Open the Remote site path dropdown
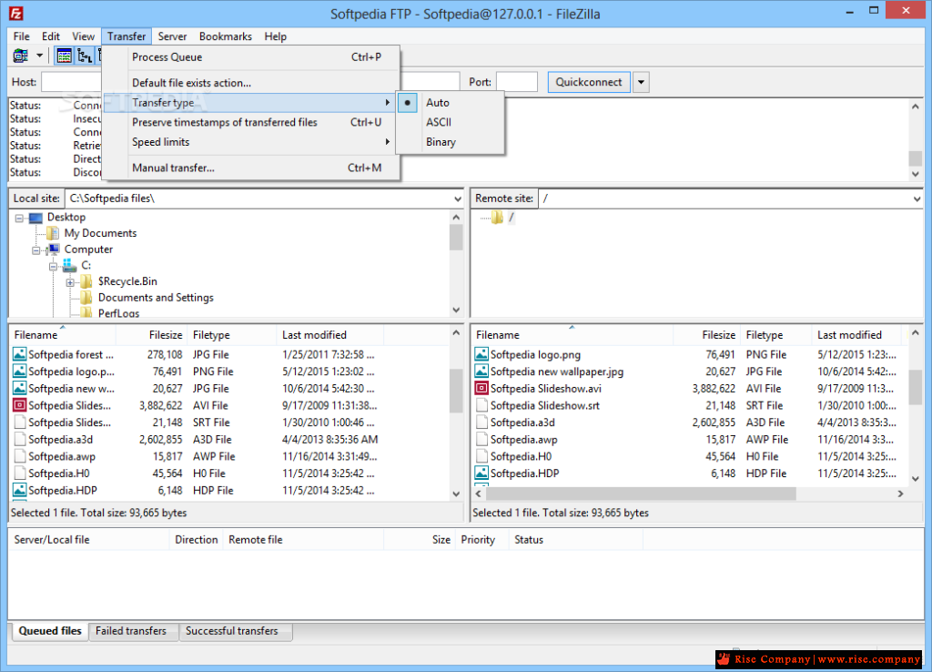Image resolution: width=932 pixels, height=672 pixels. (x=917, y=199)
